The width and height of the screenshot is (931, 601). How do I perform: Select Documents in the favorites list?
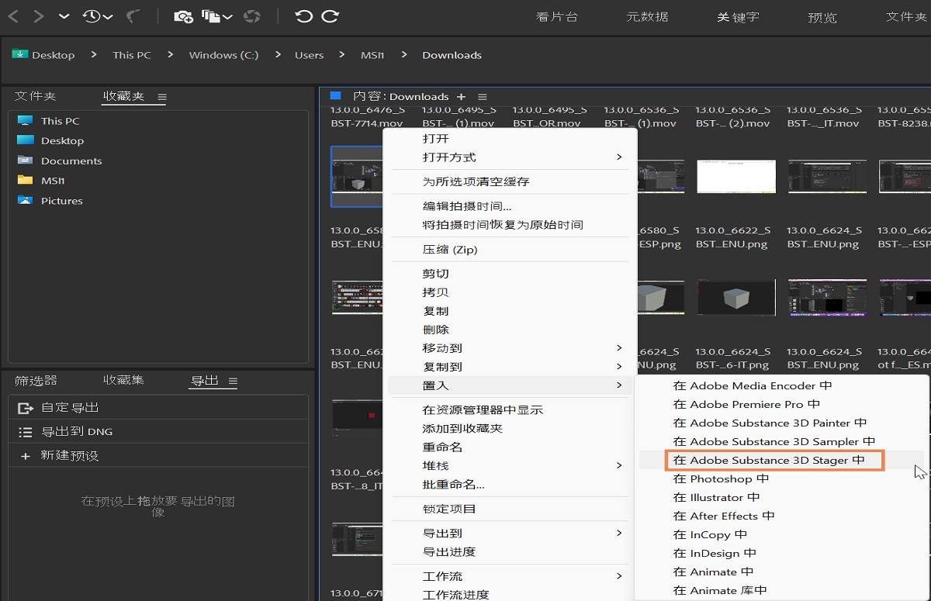point(71,161)
